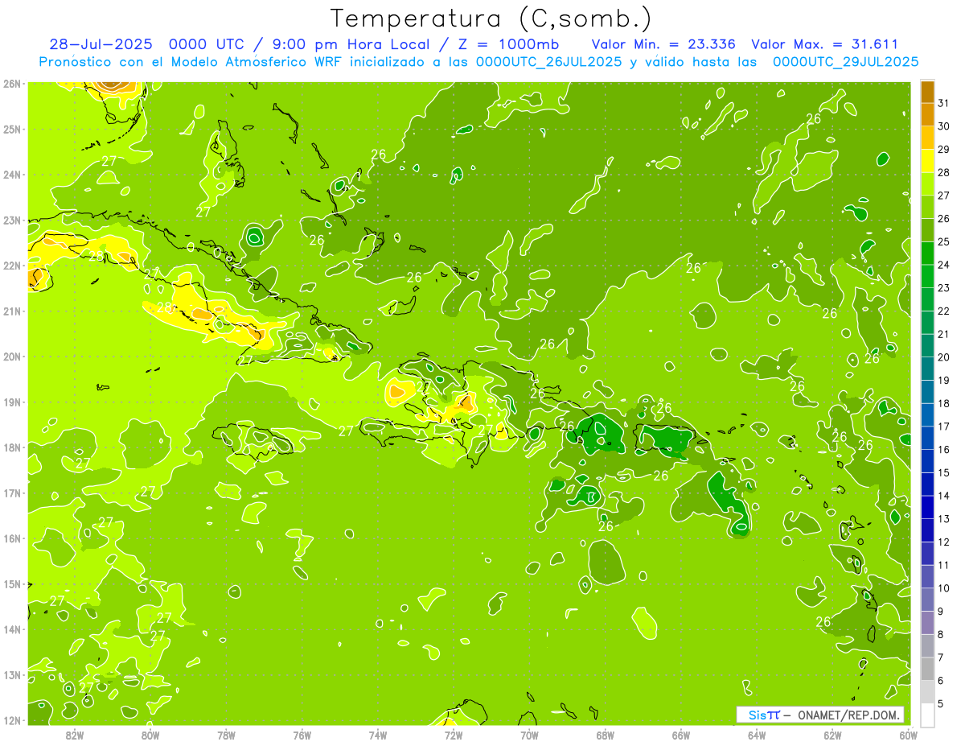
Task: Click gray legend band between 7 and 8
Action: [x=927, y=646]
